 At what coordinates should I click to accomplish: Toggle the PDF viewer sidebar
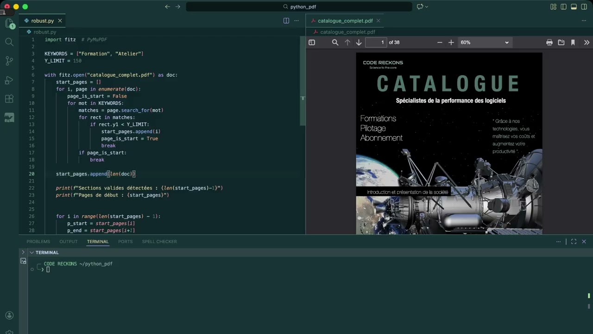tap(312, 42)
